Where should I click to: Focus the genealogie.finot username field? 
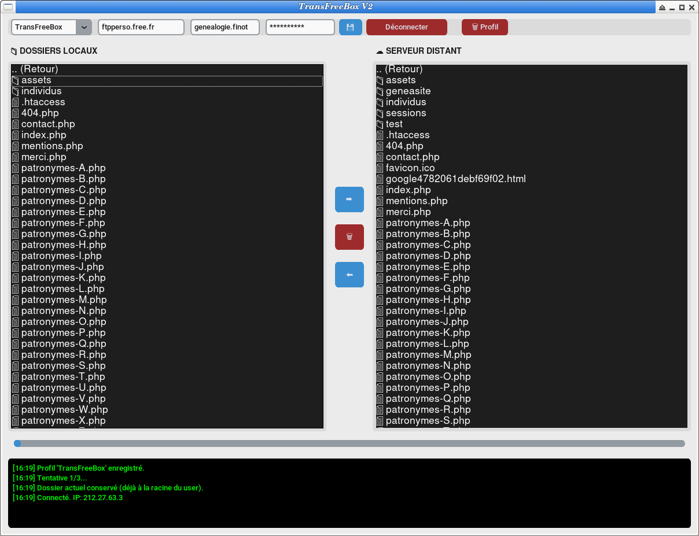225,27
